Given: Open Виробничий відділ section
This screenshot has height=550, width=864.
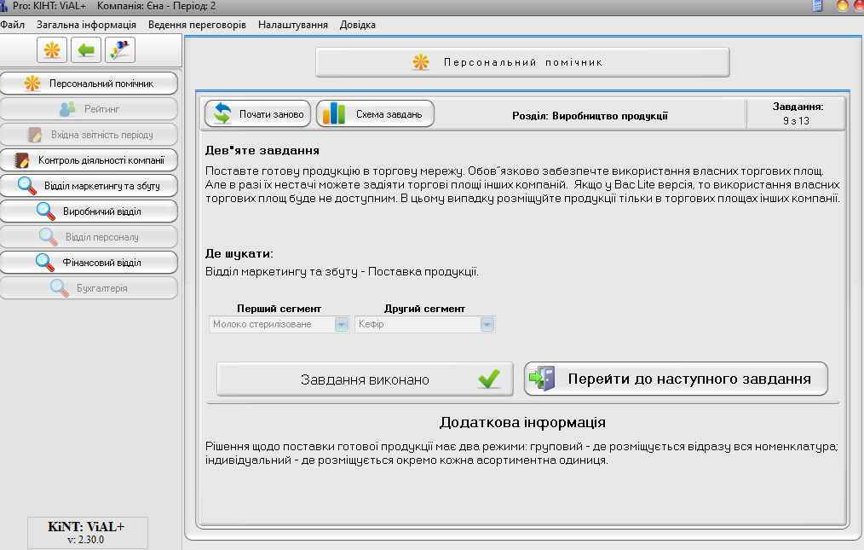Looking at the screenshot, I should (89, 211).
